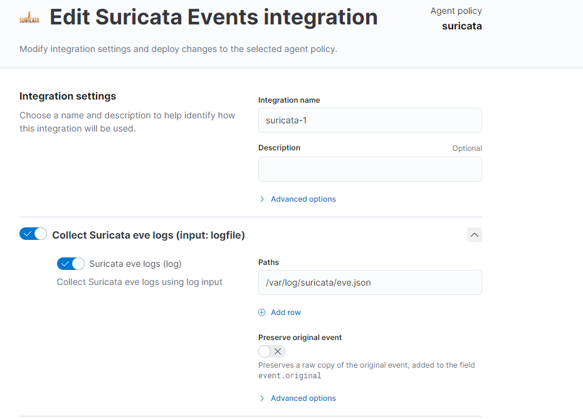This screenshot has width=583, height=419.
Task: Click the check mark on Collect Suricata eve logs switch
Action: 28,234
